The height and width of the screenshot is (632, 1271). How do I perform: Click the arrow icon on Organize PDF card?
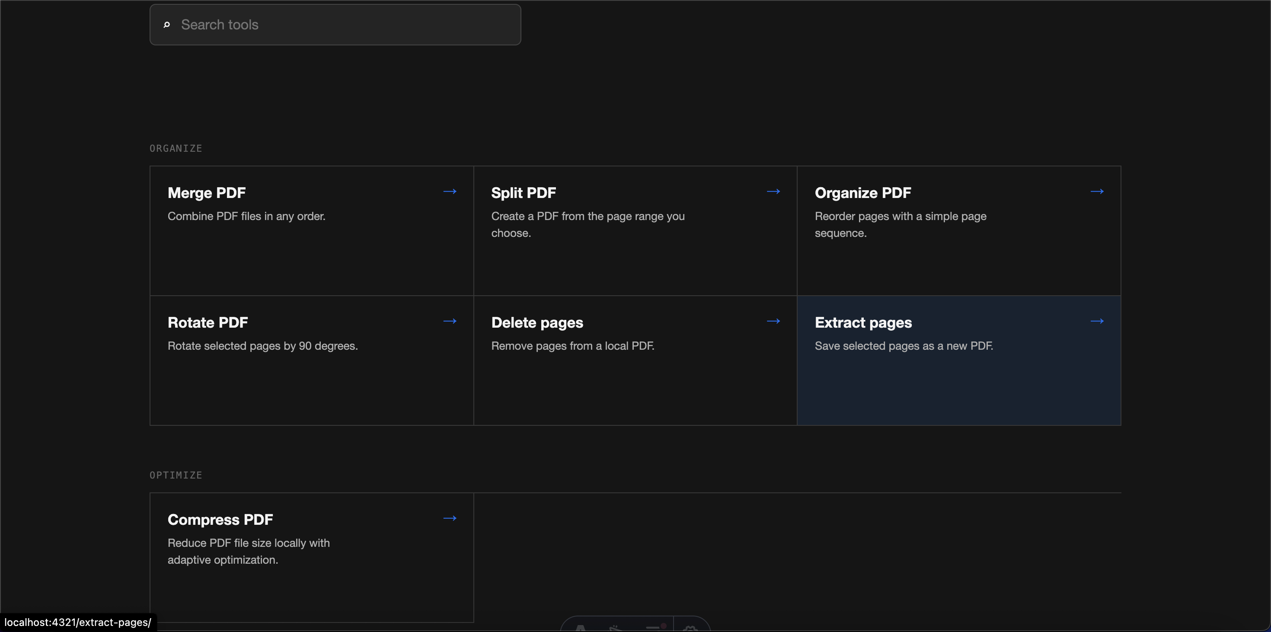coord(1097,192)
